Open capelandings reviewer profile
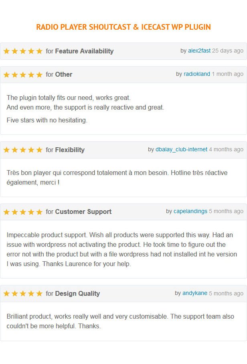Viewport: 247px width, 364px height. (x=190, y=211)
